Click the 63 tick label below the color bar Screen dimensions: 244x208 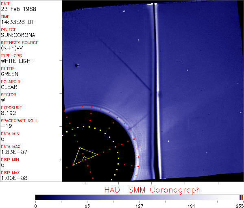pyautogui.click(x=87, y=206)
